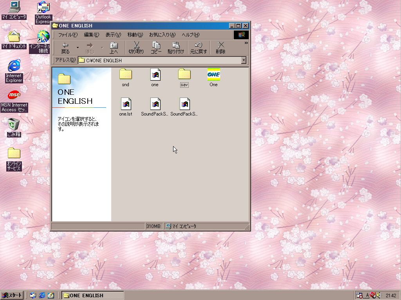401x300 pixels.
Task: Click the ONE ENGLISH taskbar button
Action: click(89, 295)
